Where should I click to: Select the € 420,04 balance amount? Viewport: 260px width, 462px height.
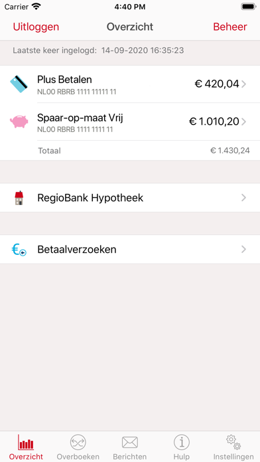[x=217, y=84]
